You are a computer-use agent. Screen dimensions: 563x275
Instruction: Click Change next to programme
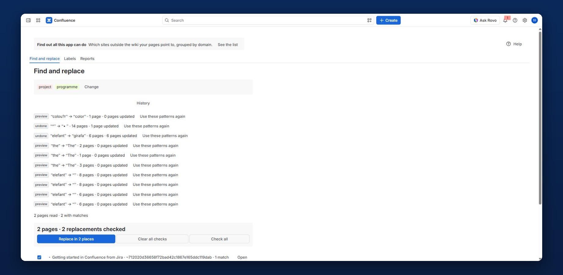tap(91, 87)
